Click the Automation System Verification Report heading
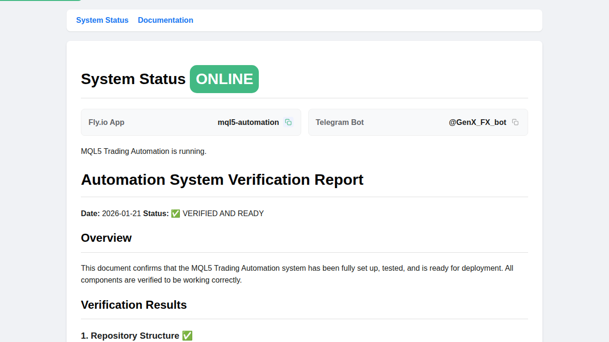The width and height of the screenshot is (609, 342). 222,180
